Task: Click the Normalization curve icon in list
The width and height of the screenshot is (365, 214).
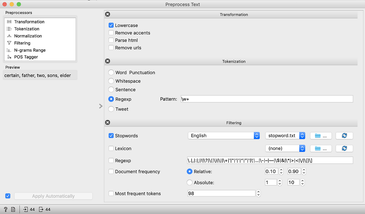Action: pos(9,36)
